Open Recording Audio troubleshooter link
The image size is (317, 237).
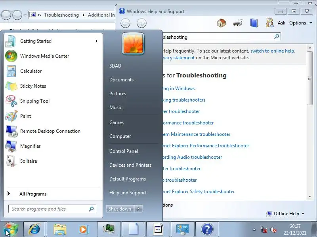[192, 157]
